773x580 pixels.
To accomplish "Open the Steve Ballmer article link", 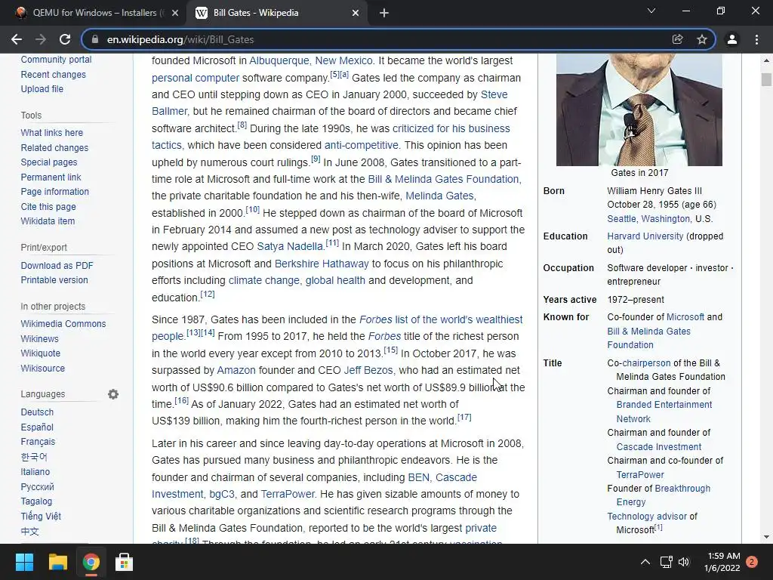I will pyautogui.click(x=494, y=94).
